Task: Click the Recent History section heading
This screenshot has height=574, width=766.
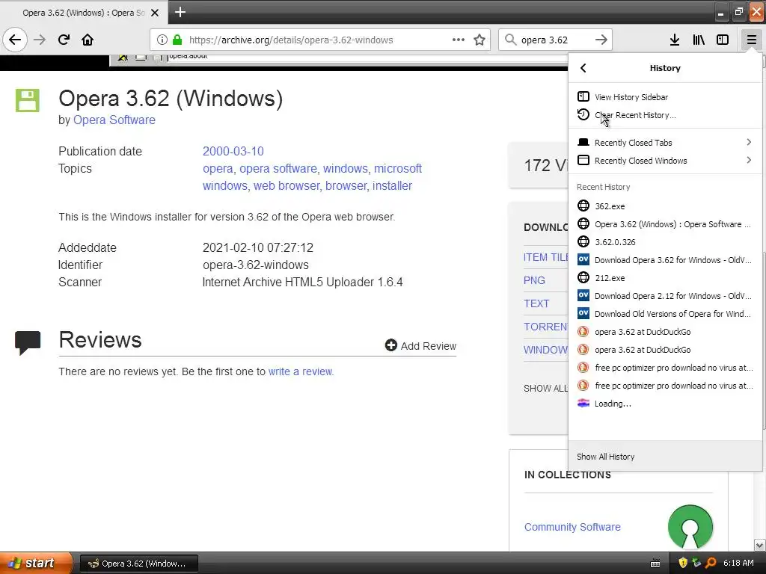Action: coord(603,187)
